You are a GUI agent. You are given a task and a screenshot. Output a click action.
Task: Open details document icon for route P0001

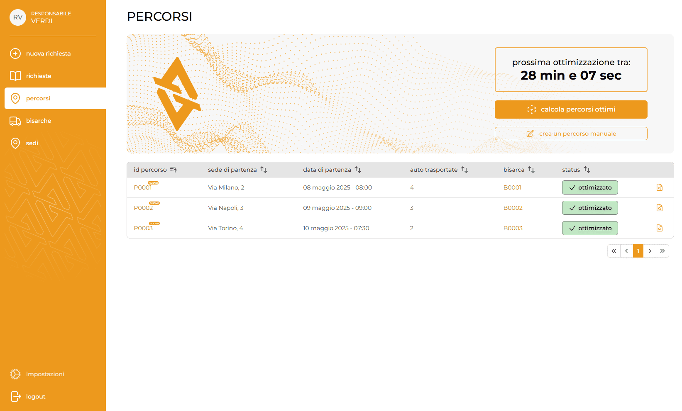tap(659, 187)
